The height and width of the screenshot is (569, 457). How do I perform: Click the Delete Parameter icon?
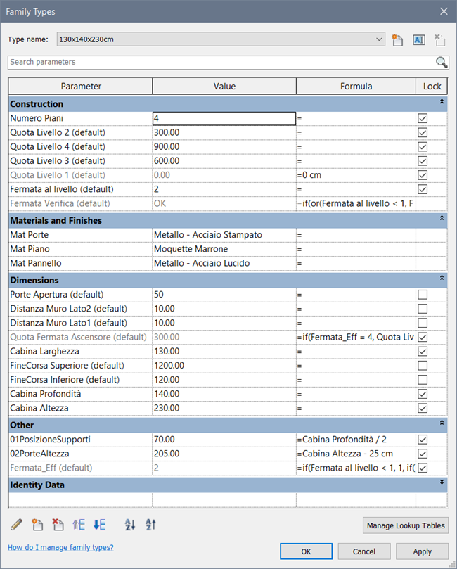coord(58,525)
